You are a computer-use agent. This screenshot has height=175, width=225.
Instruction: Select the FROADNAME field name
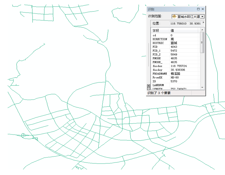(x=160, y=74)
